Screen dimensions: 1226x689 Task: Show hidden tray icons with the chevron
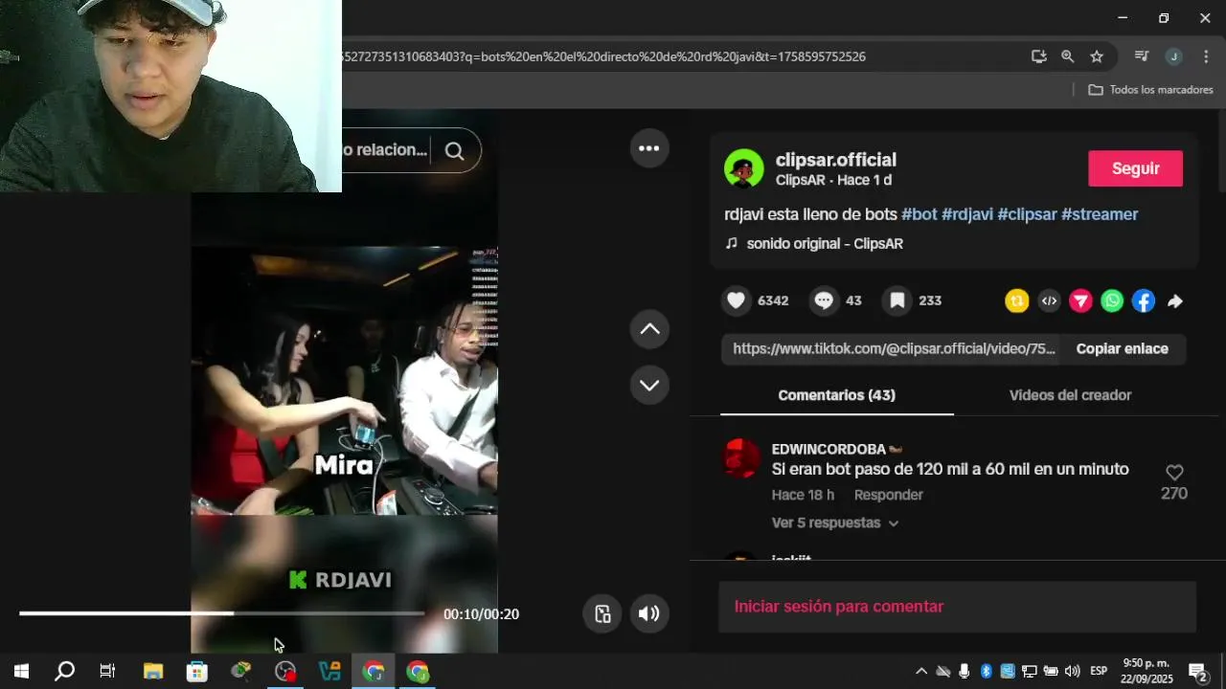coord(921,671)
